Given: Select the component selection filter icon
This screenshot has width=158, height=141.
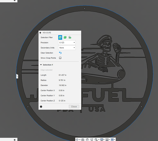Looking at the screenshot, I should coord(70,37).
